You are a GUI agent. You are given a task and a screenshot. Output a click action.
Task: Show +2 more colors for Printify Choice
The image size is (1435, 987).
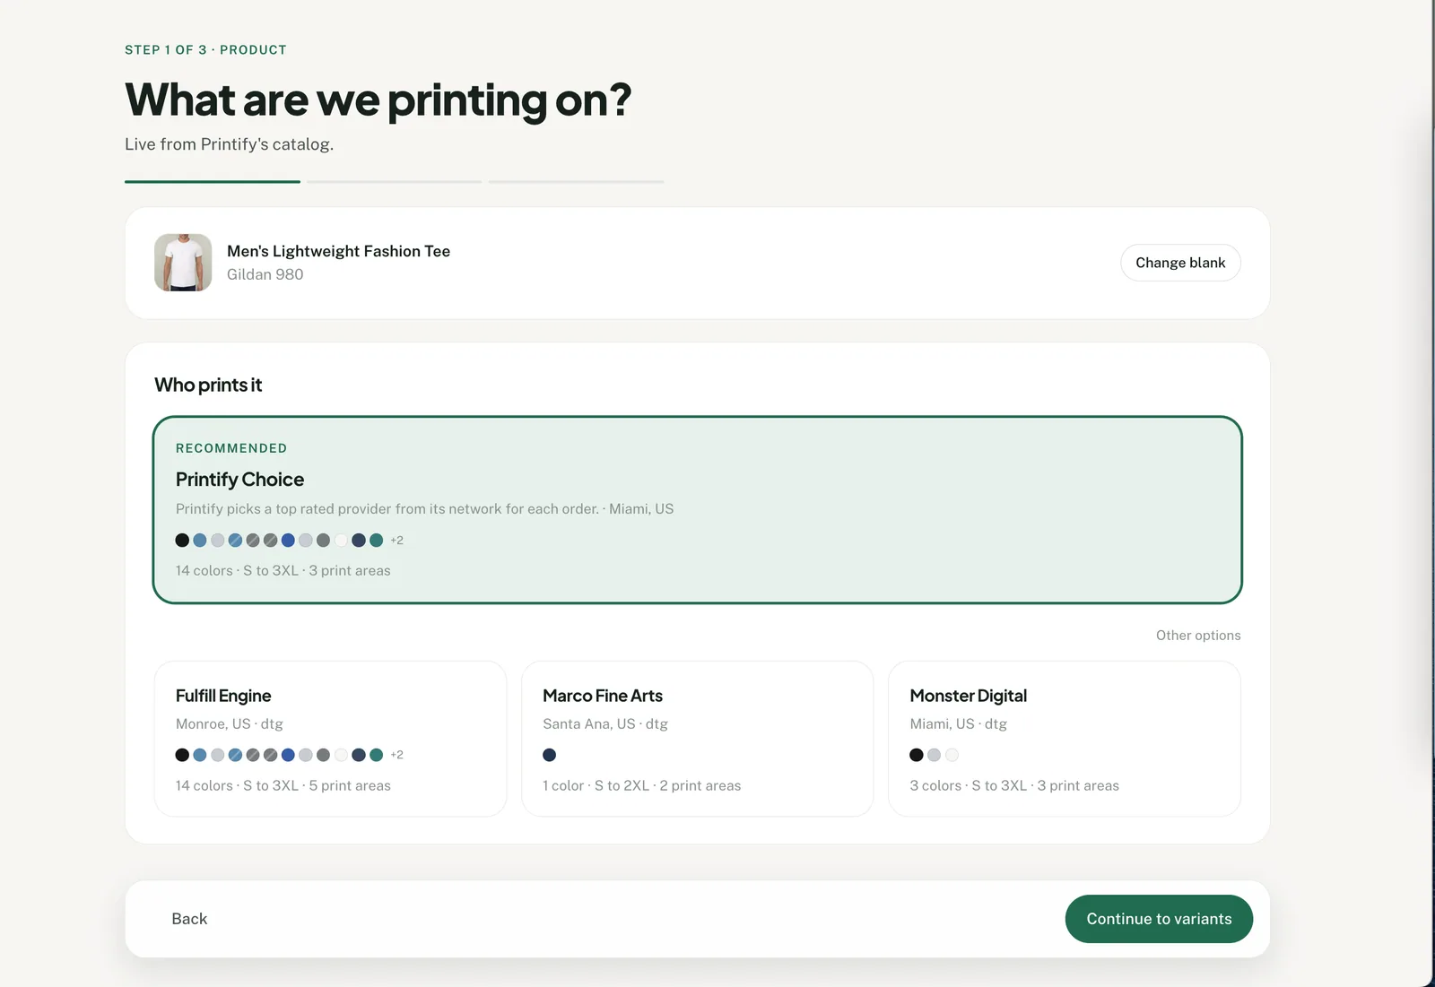click(396, 541)
